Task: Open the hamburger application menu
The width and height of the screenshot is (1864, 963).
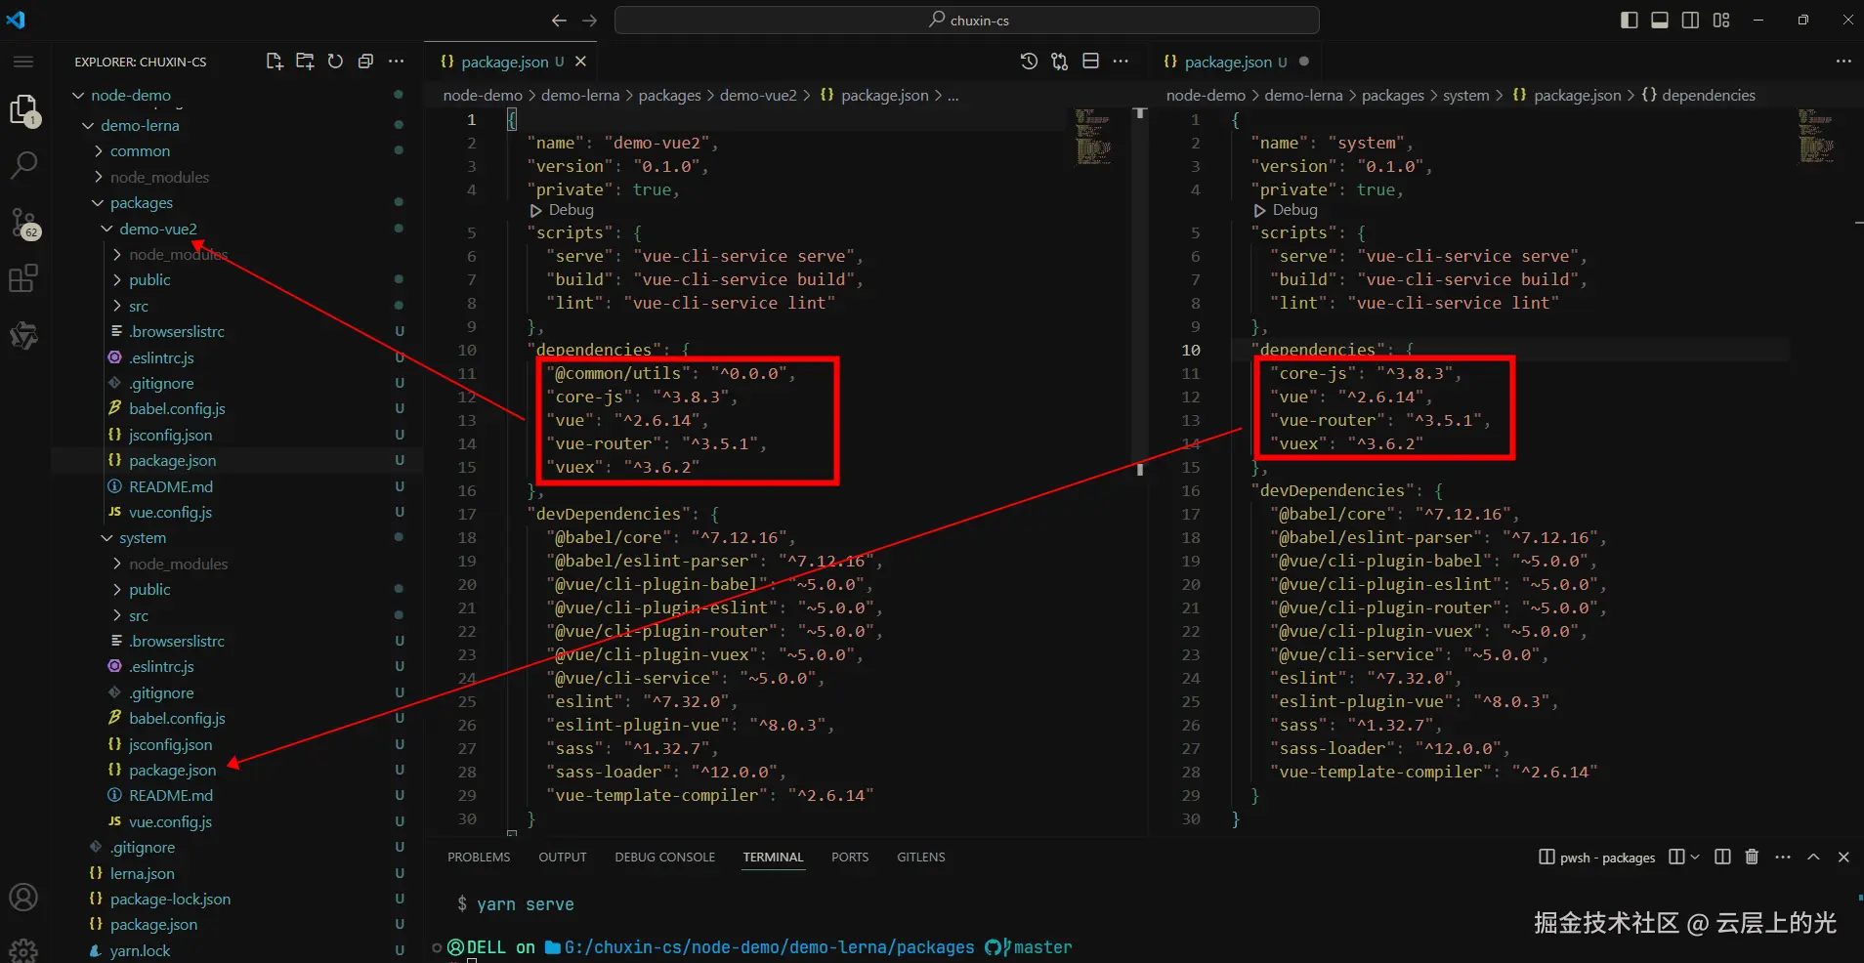Action: pyautogui.click(x=23, y=62)
